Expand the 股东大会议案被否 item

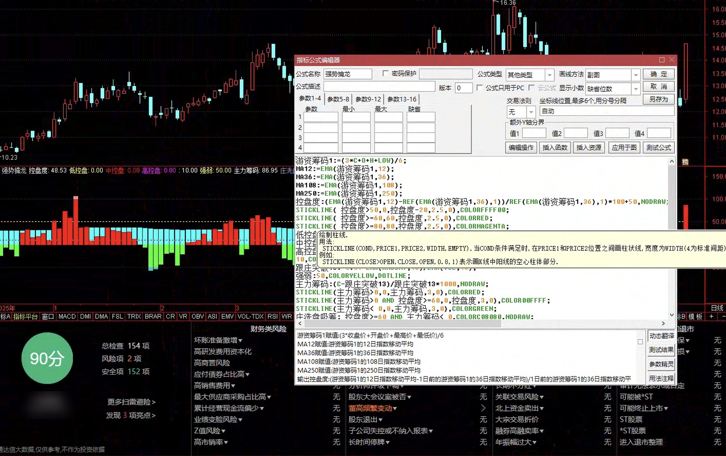[409, 397]
